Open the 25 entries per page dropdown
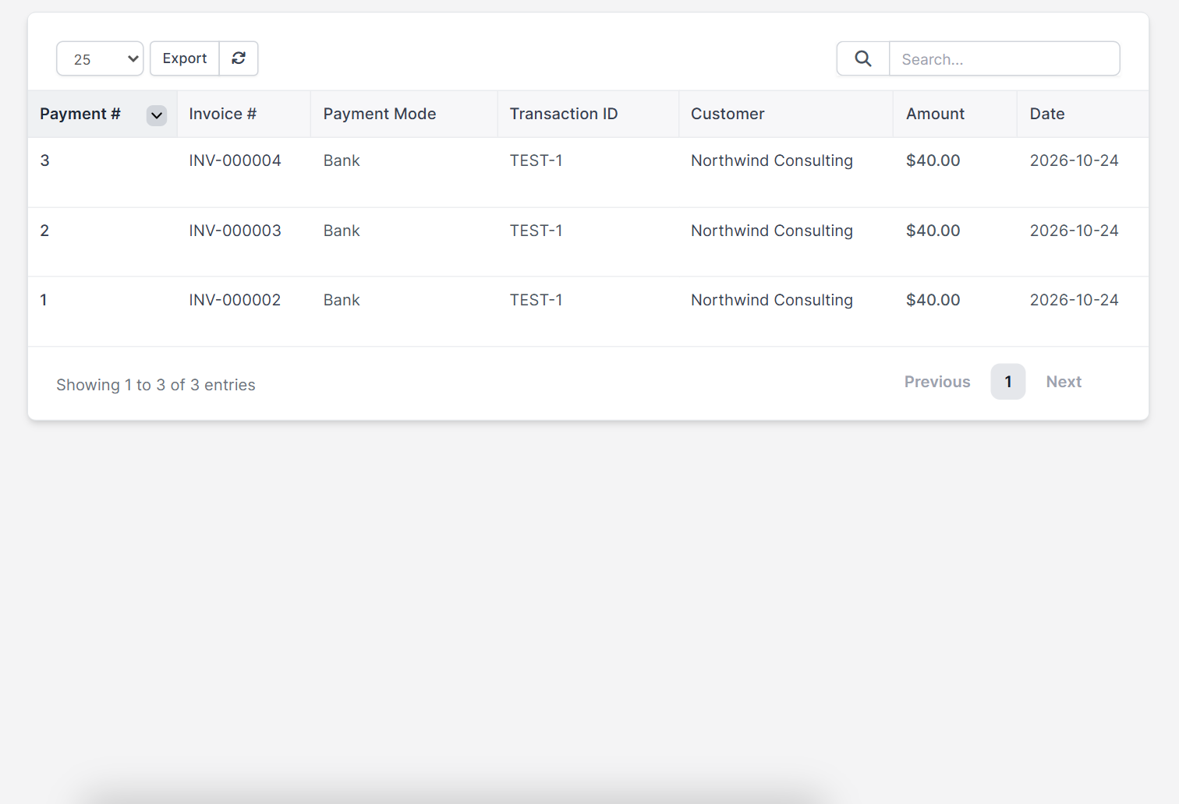The image size is (1179, 804). [x=100, y=58]
